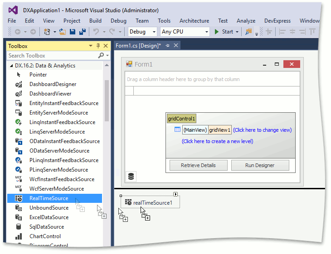Image resolution: width=331 pixels, height=254 pixels.
Task: Open the Edit menu
Action: click(x=29, y=21)
